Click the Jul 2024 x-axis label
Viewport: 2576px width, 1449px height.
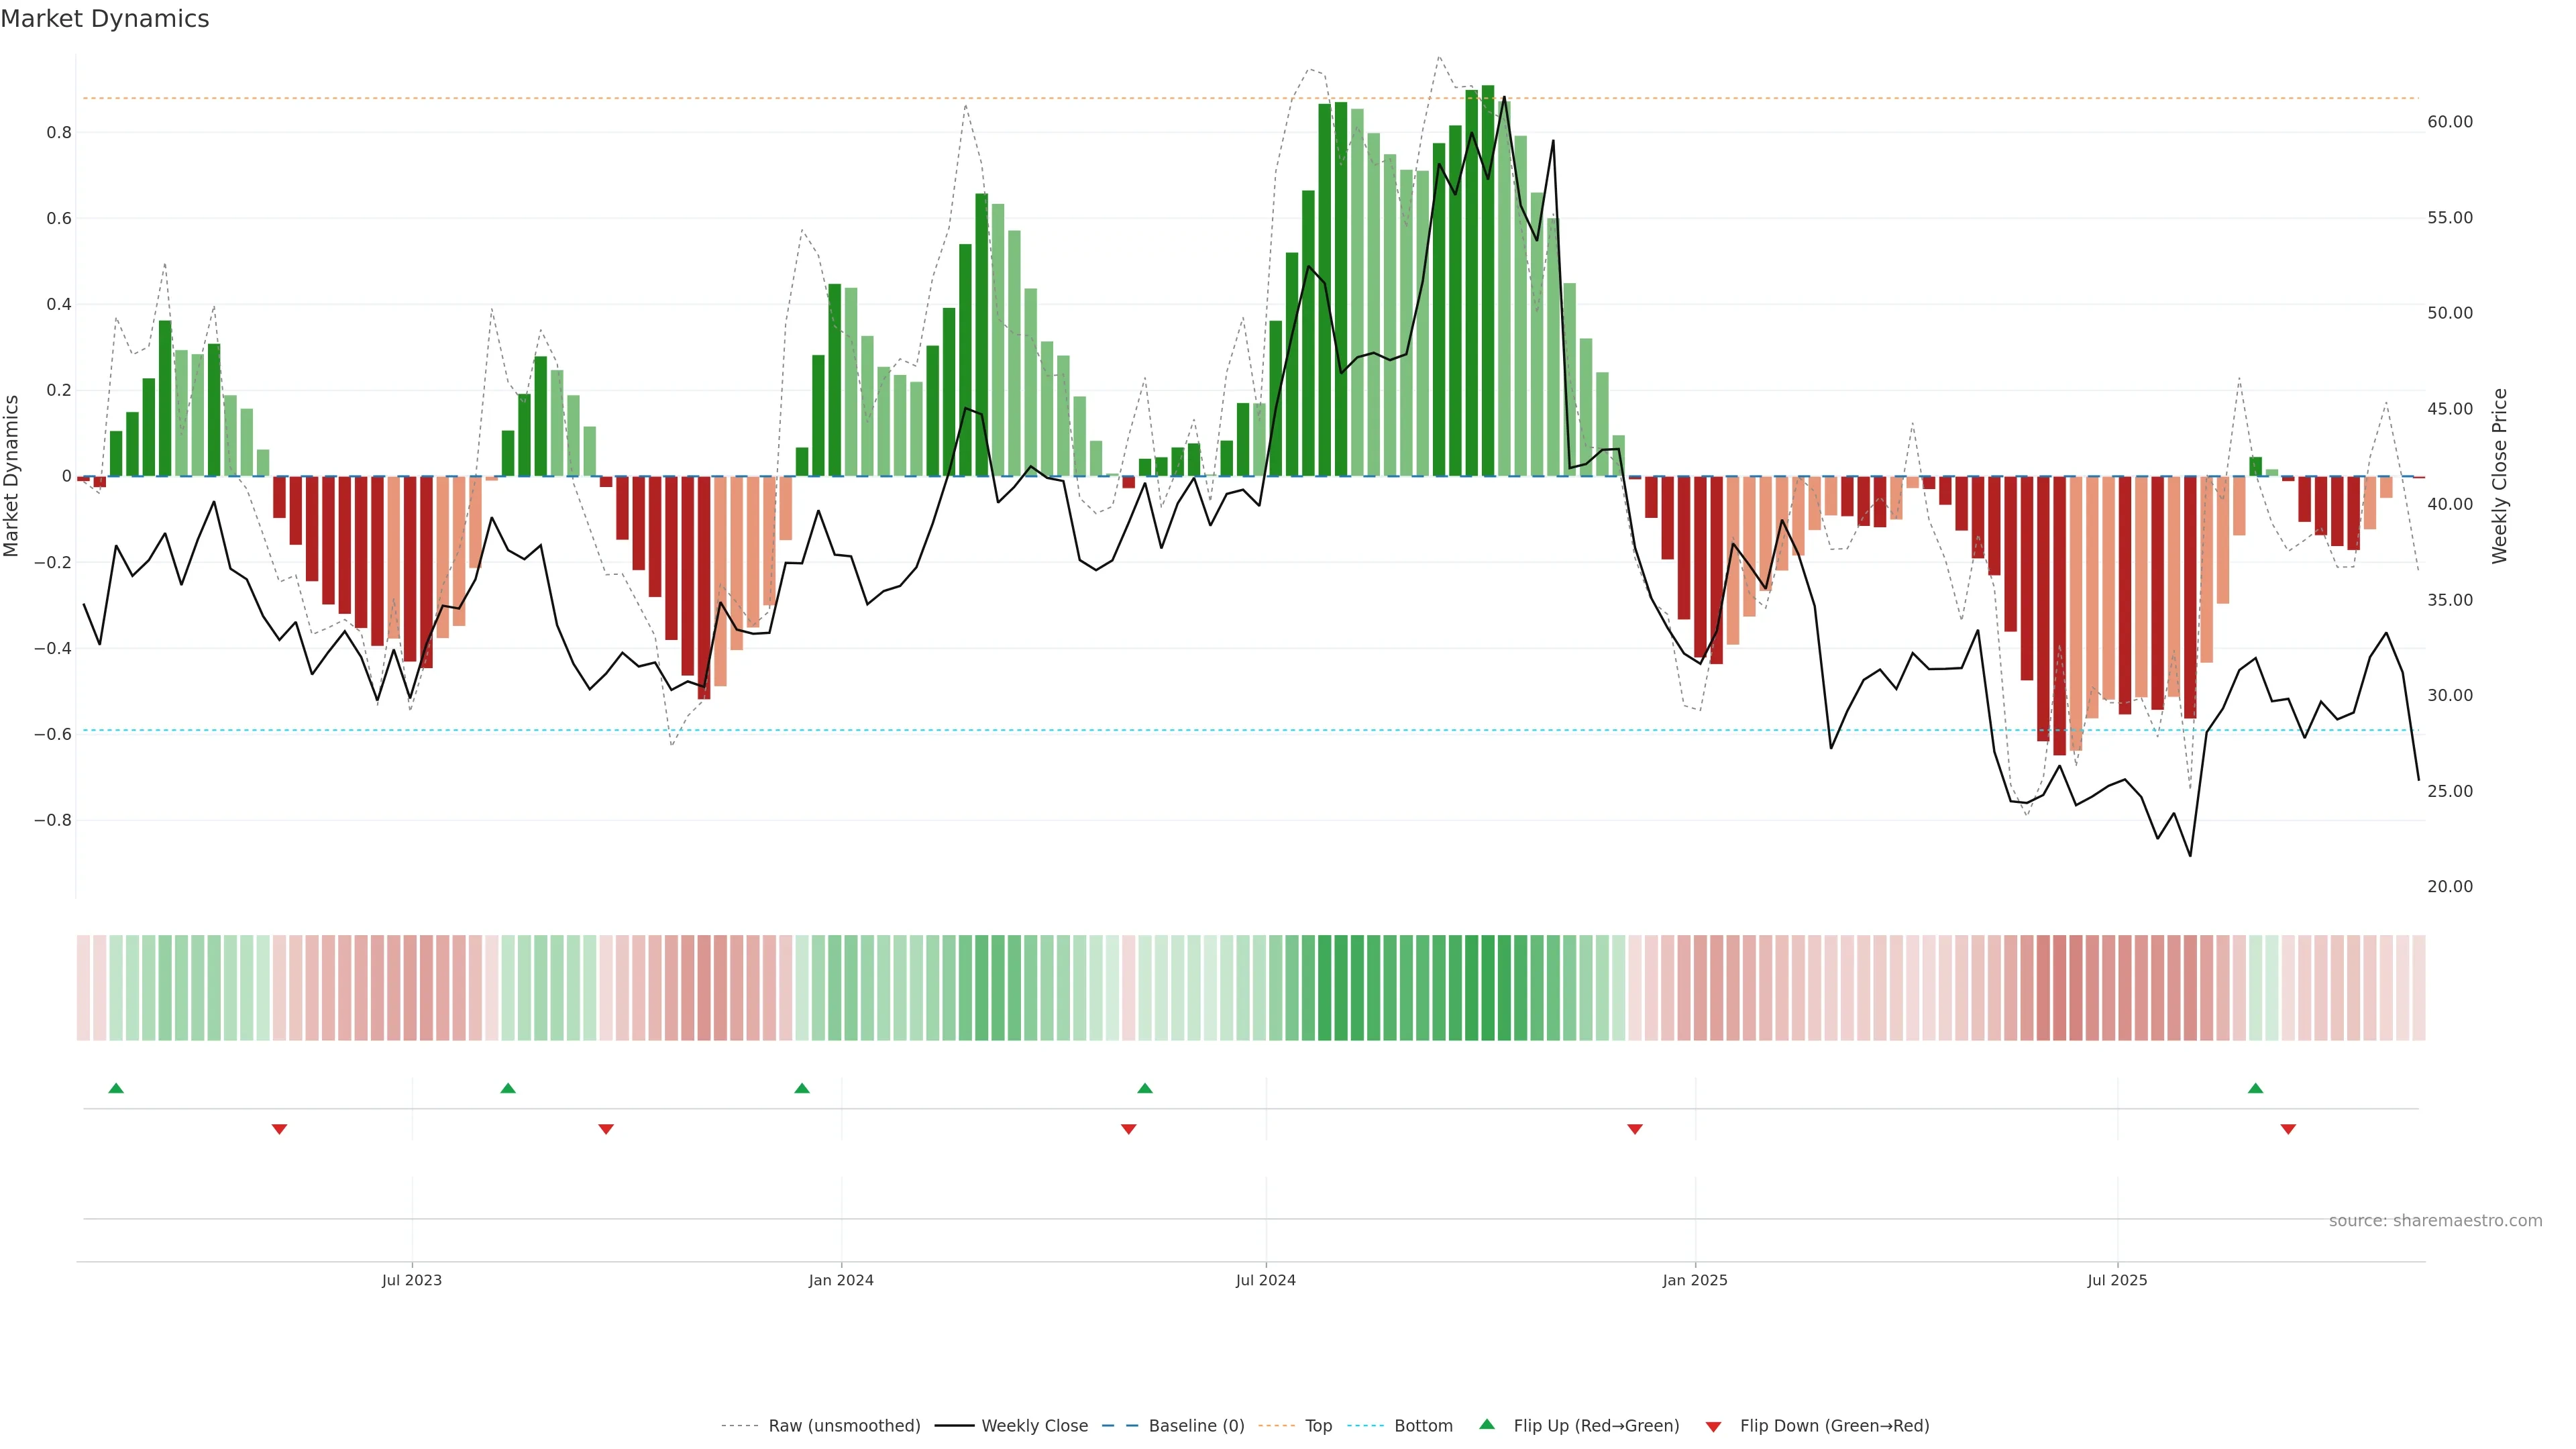click(1265, 1280)
